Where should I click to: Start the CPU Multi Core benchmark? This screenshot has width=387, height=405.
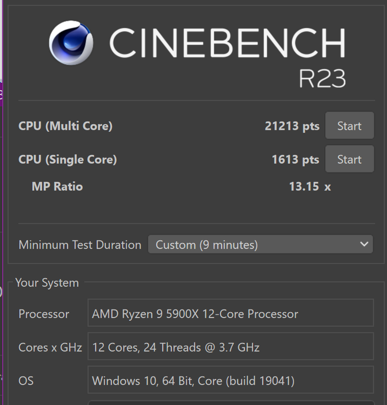click(x=349, y=125)
